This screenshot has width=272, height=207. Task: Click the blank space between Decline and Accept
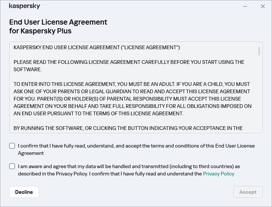[x=136, y=192]
